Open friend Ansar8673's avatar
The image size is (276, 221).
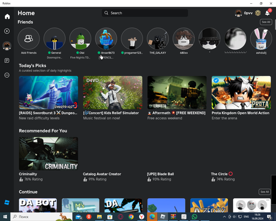pos(106,39)
